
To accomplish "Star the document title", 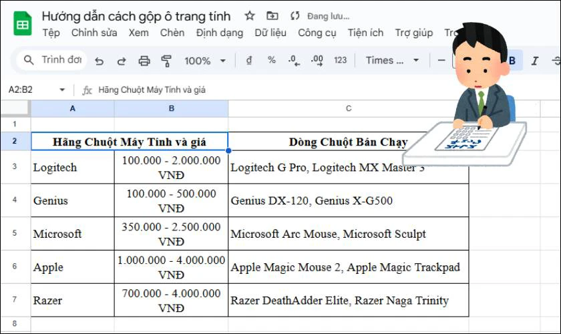I will click(x=250, y=16).
